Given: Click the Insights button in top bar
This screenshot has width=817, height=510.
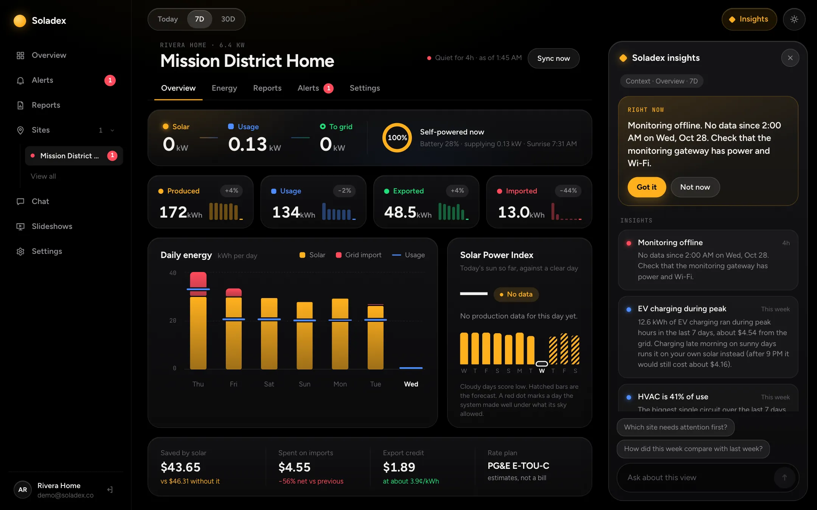Looking at the screenshot, I should click(749, 19).
